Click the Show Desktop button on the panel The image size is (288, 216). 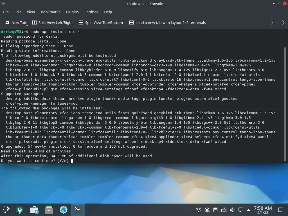click(x=281, y=210)
